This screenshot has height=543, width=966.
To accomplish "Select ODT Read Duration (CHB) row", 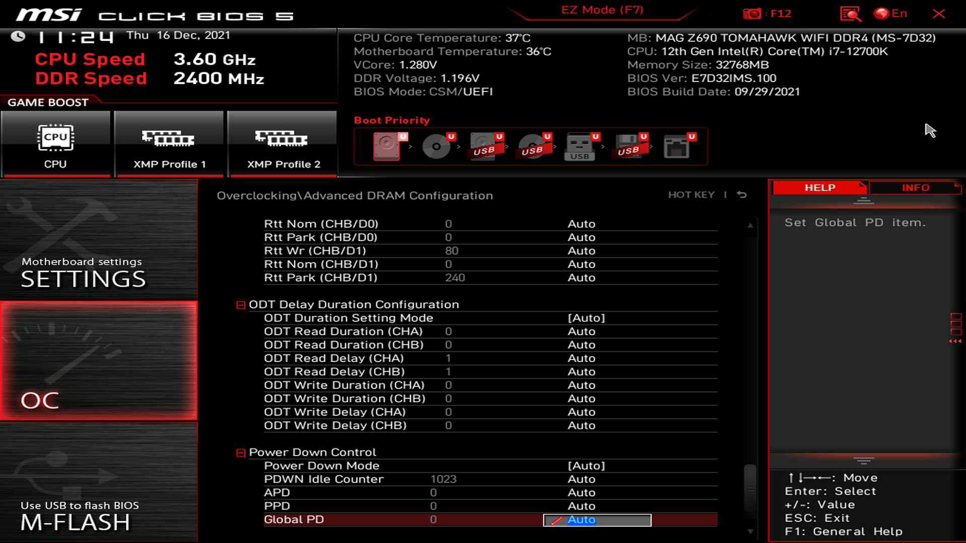I will click(491, 345).
